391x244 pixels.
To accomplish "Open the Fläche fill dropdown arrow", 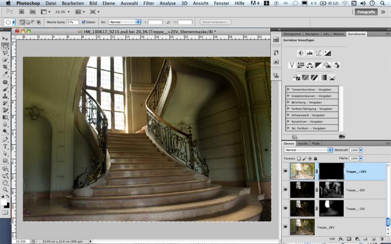I will 361,158.
